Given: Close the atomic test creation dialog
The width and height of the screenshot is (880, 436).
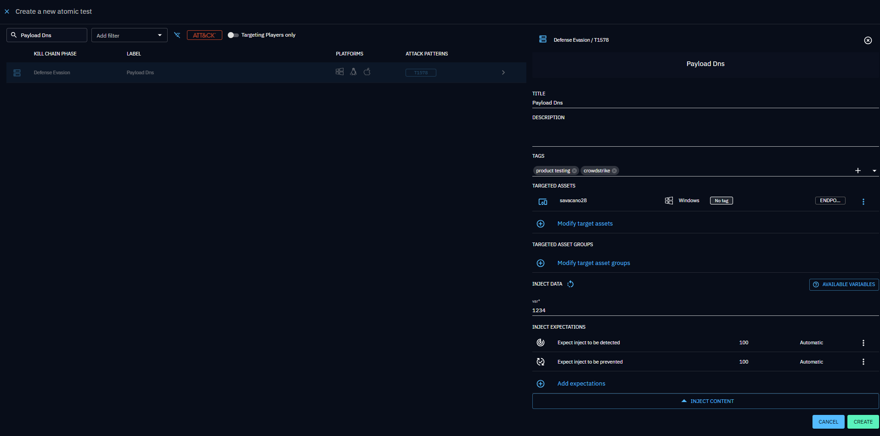Looking at the screenshot, I should (7, 11).
